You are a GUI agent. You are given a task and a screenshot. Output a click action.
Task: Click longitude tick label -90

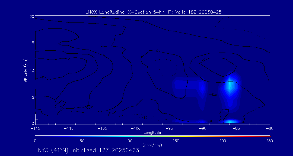pyautogui.click(x=203, y=129)
